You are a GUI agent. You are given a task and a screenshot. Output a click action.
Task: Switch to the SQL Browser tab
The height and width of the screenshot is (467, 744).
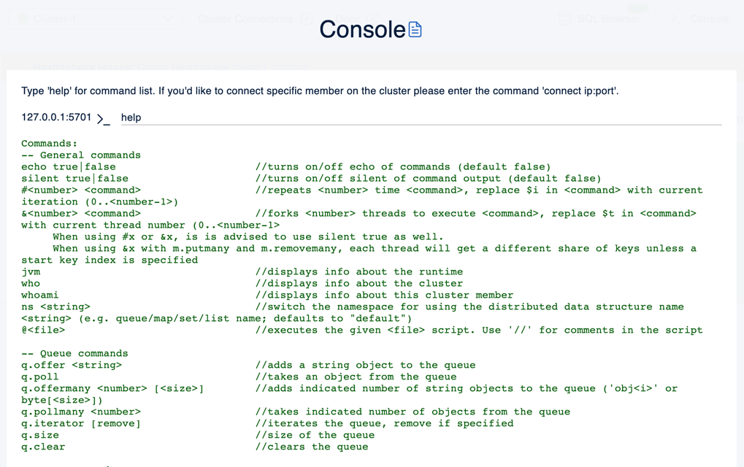coord(607,19)
